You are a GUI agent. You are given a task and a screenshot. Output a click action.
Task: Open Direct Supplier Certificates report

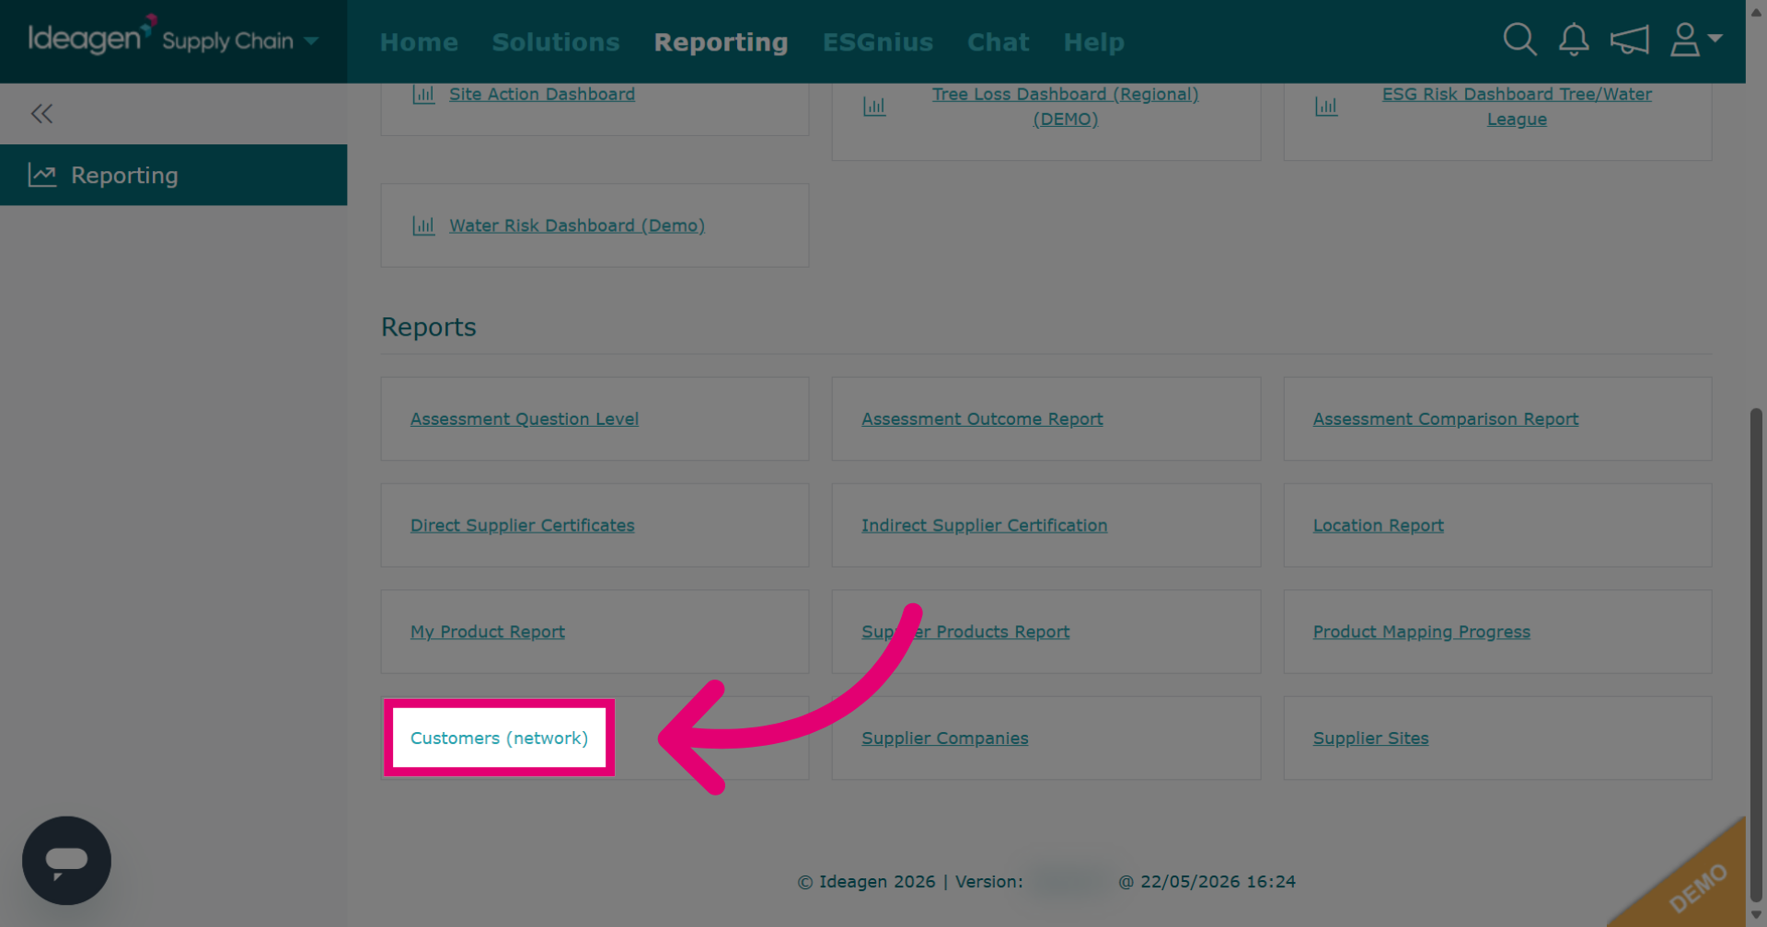coord(523,525)
